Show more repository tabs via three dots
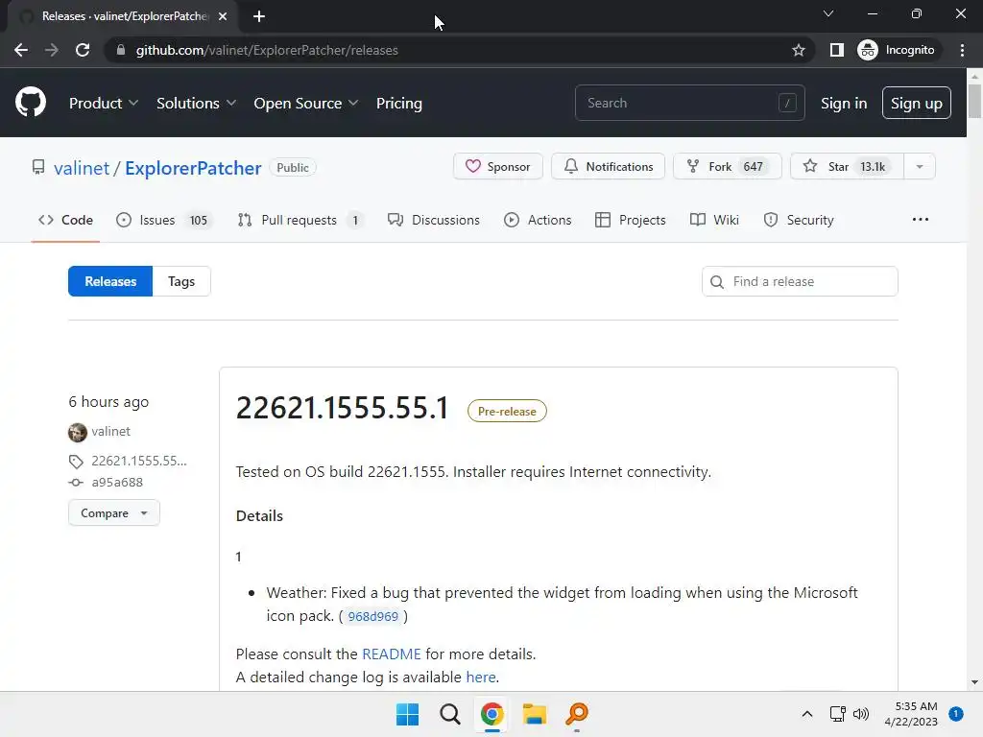 pyautogui.click(x=921, y=220)
